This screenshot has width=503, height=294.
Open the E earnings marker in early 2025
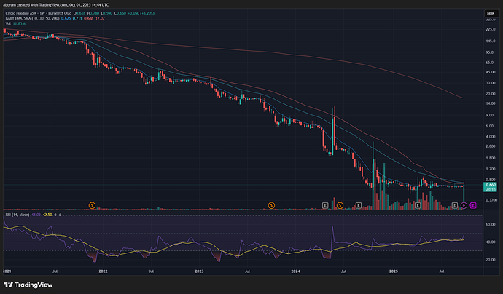[x=417, y=206]
